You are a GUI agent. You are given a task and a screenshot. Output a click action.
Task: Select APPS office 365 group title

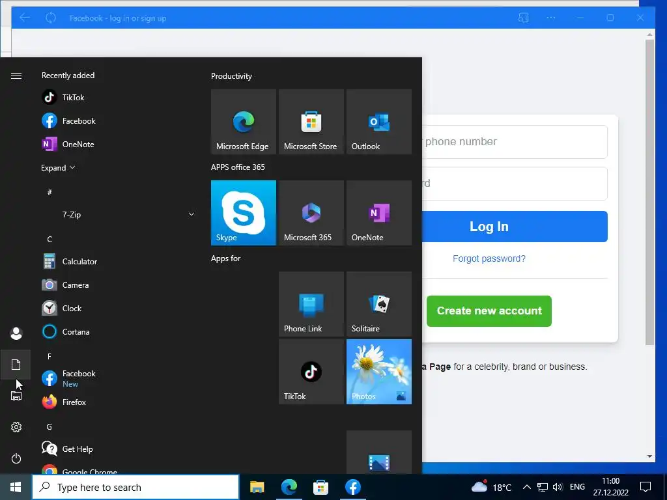coord(238,167)
